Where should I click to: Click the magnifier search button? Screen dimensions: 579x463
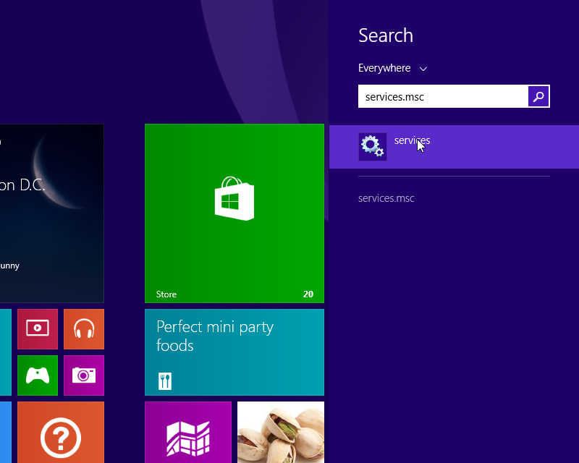tap(538, 96)
